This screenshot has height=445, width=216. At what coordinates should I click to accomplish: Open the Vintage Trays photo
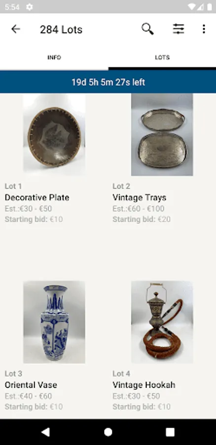[x=162, y=135]
